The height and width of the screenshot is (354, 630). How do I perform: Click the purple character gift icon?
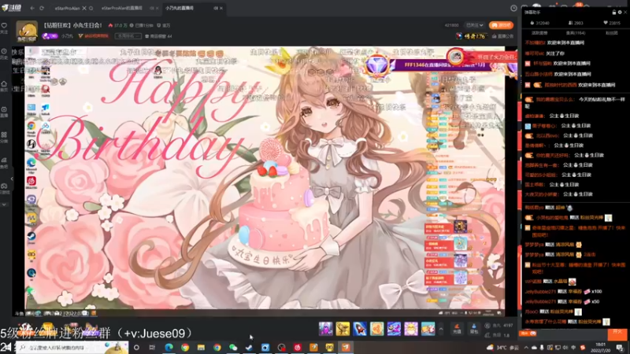[x=325, y=329]
